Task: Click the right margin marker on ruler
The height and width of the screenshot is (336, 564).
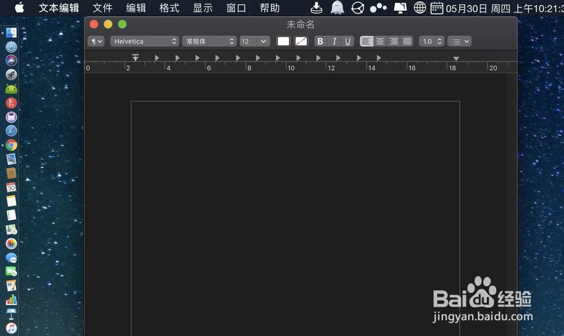Action: pos(456,59)
